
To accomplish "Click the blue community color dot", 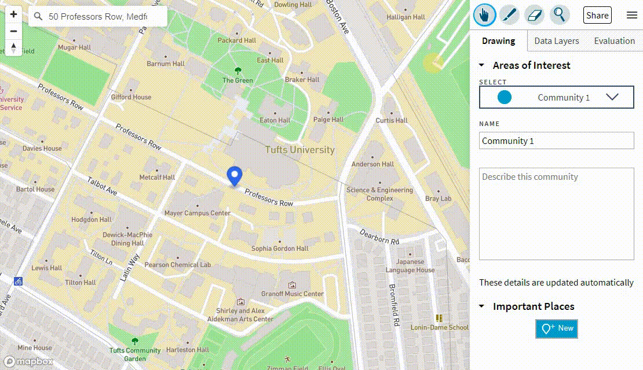I will tap(503, 97).
